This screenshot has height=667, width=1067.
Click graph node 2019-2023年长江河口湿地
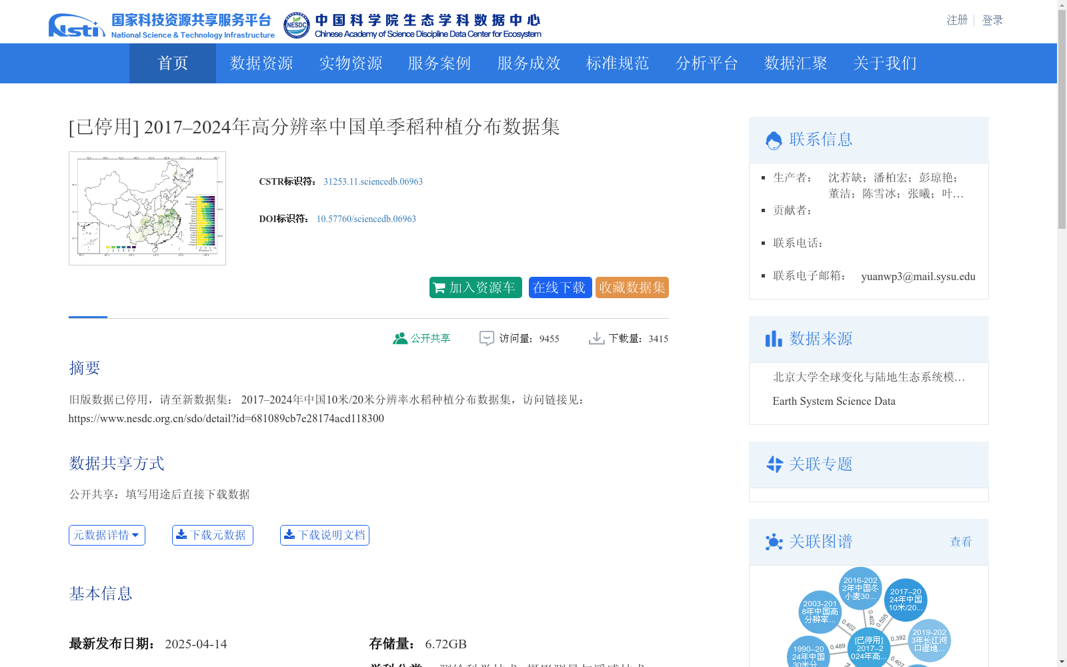pos(929,640)
